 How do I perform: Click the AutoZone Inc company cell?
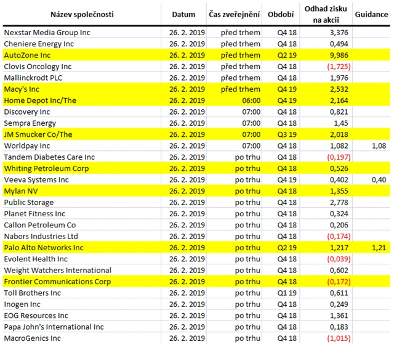27,55
